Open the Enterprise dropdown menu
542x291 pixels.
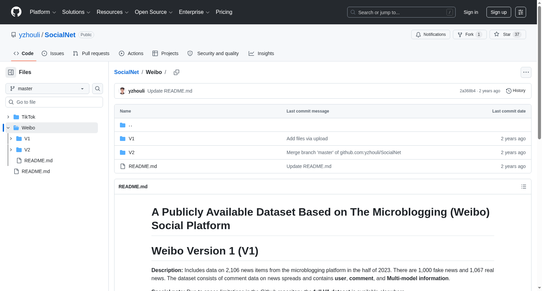(x=194, y=12)
